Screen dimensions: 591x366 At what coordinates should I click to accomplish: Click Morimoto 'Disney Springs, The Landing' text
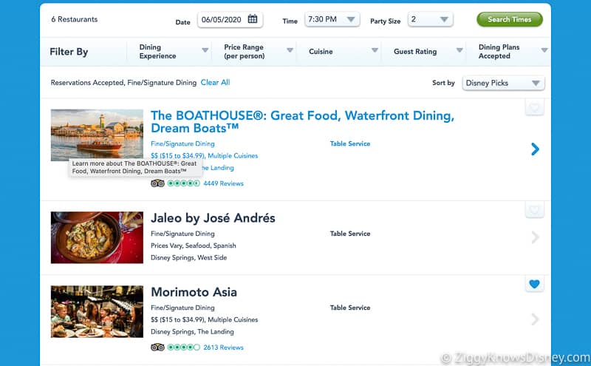[192, 331]
